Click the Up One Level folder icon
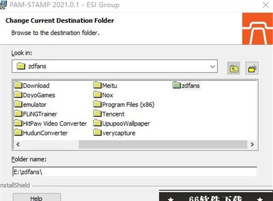The image size is (273, 201). click(233, 68)
